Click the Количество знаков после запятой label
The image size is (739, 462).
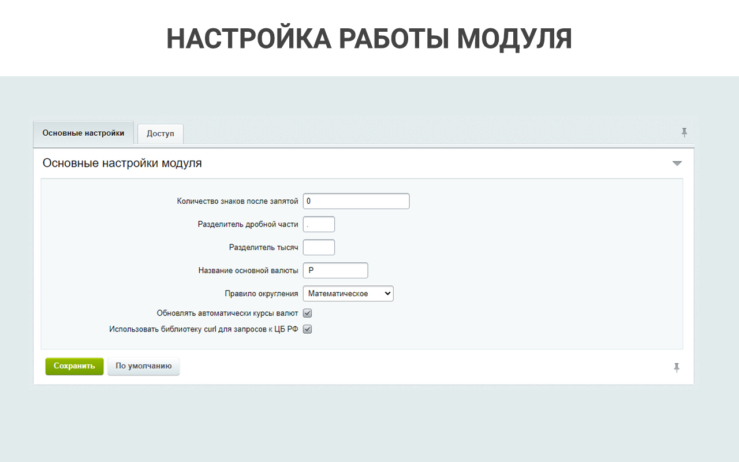237,201
